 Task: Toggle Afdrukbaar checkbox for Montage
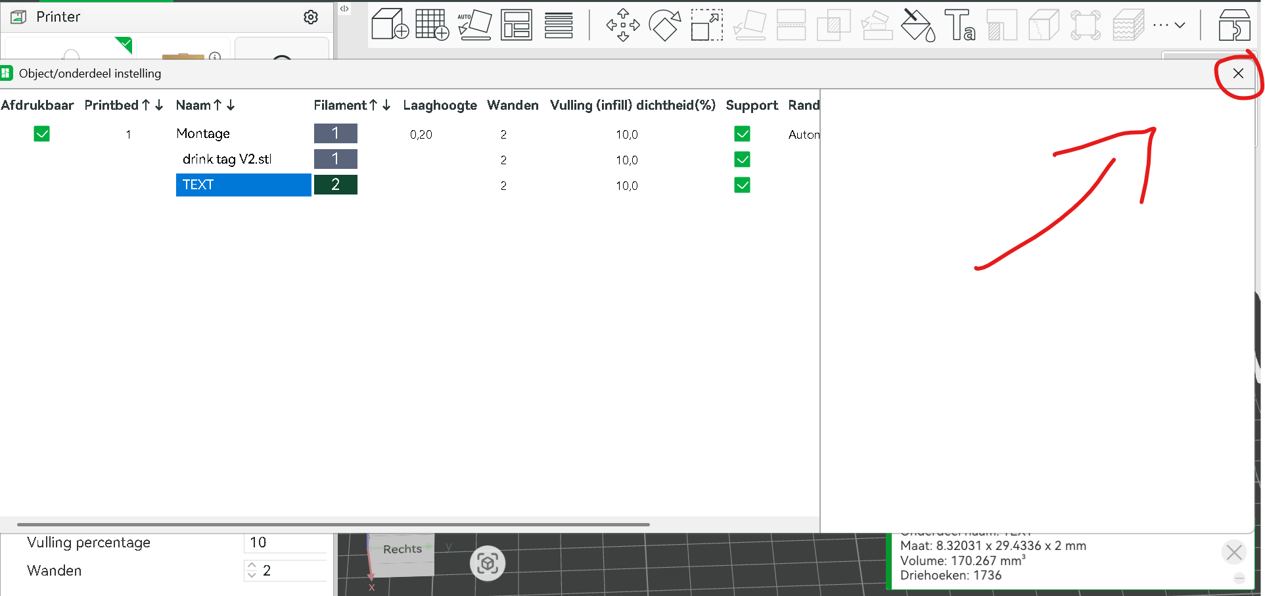(42, 134)
